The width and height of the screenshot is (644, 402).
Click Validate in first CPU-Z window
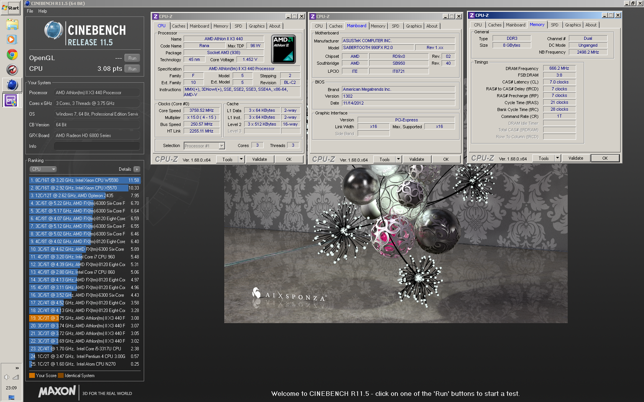point(260,160)
